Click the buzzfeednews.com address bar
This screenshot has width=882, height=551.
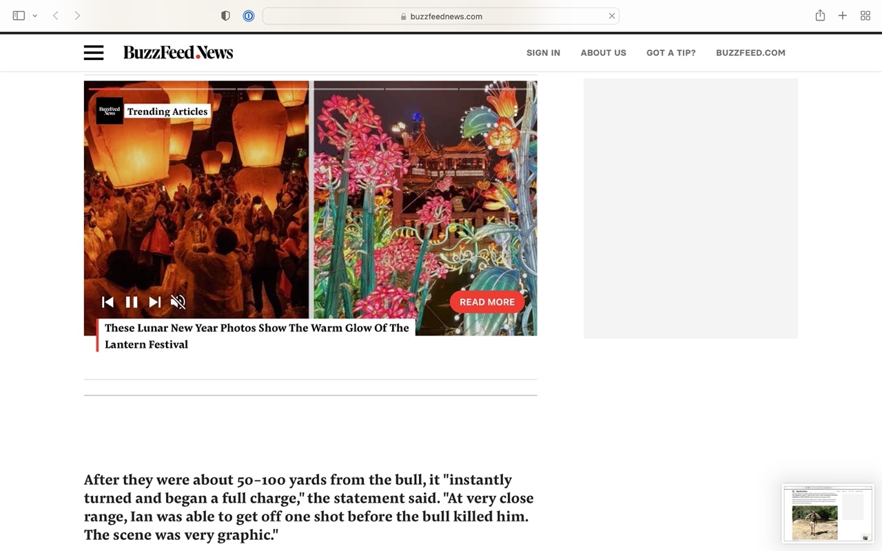pyautogui.click(x=441, y=16)
